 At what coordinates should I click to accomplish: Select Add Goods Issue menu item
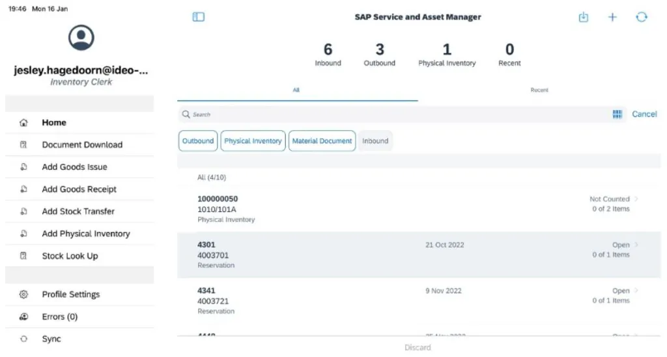pos(79,167)
